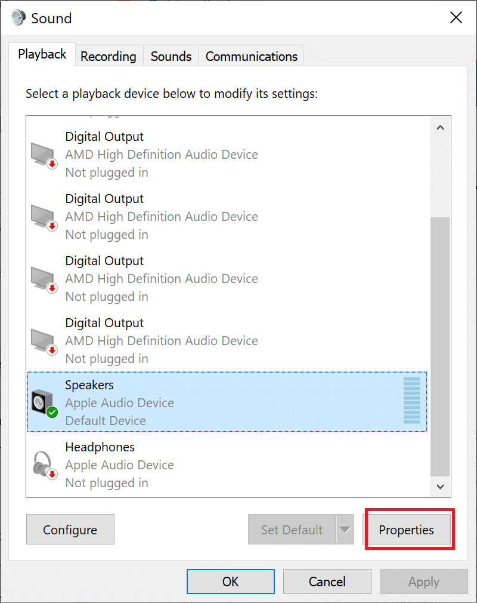Select the Headphones entry in device list
The height and width of the screenshot is (603, 477).
coord(227,465)
